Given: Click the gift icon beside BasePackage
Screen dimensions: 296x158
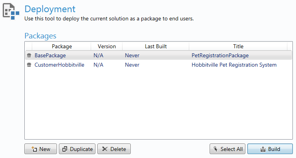Looking at the screenshot, I should pyautogui.click(x=29, y=55).
